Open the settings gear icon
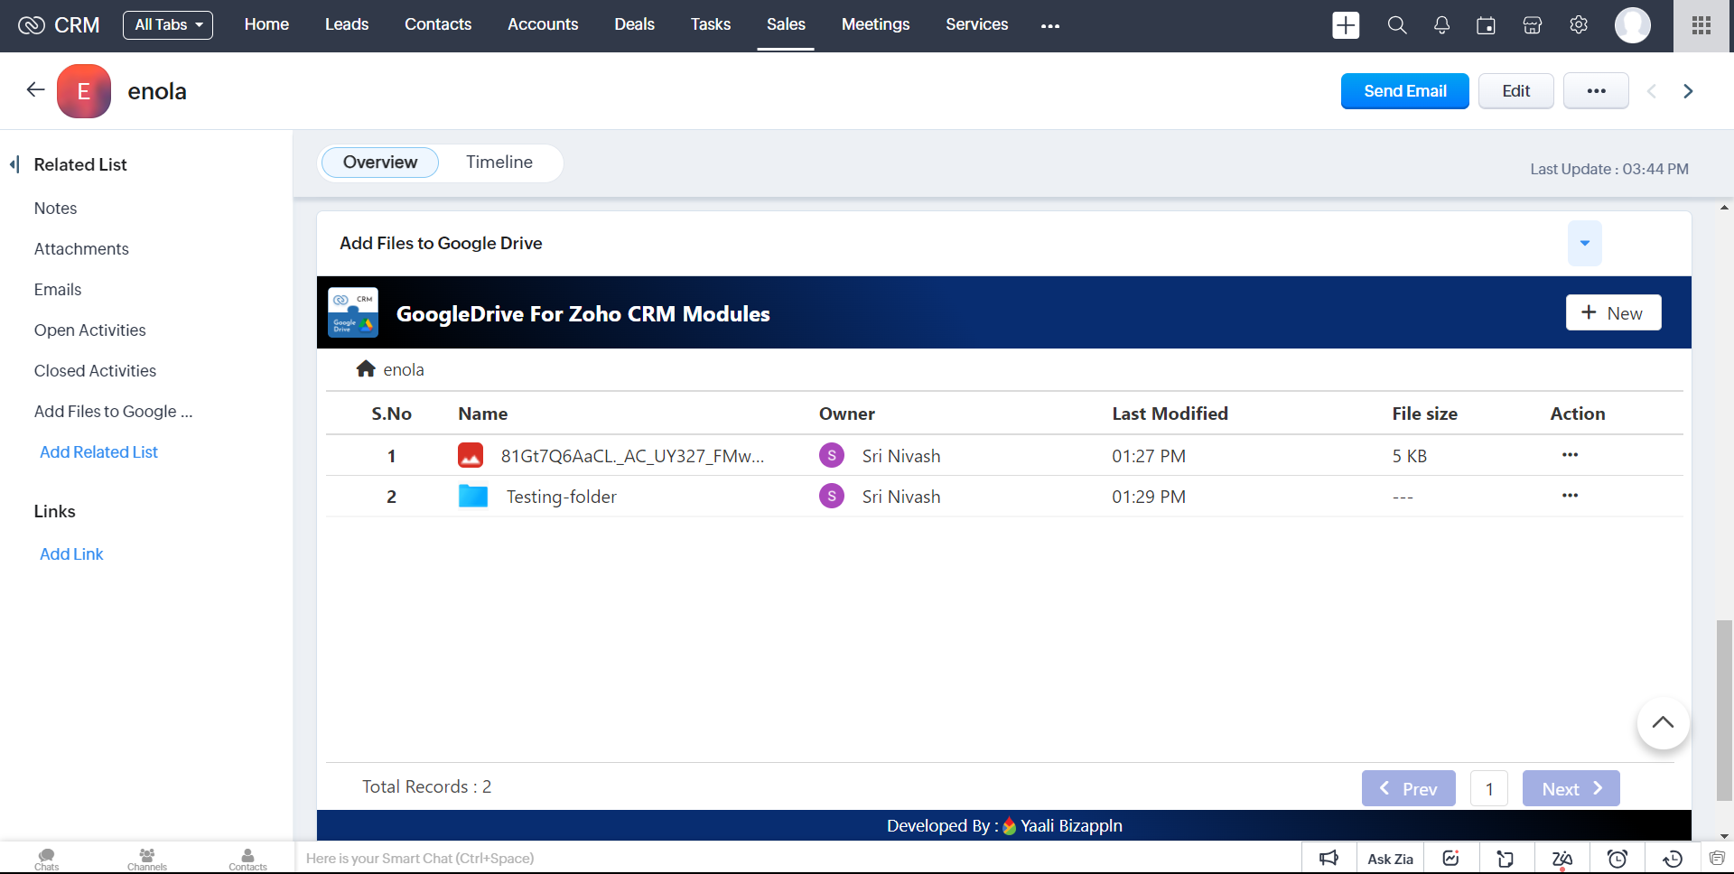1734x874 pixels. pos(1579,25)
